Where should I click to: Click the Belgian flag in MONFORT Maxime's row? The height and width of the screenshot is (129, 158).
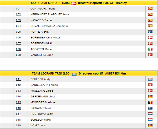pos(150,102)
